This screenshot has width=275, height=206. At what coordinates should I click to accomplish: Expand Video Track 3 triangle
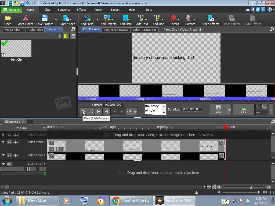tap(3, 135)
